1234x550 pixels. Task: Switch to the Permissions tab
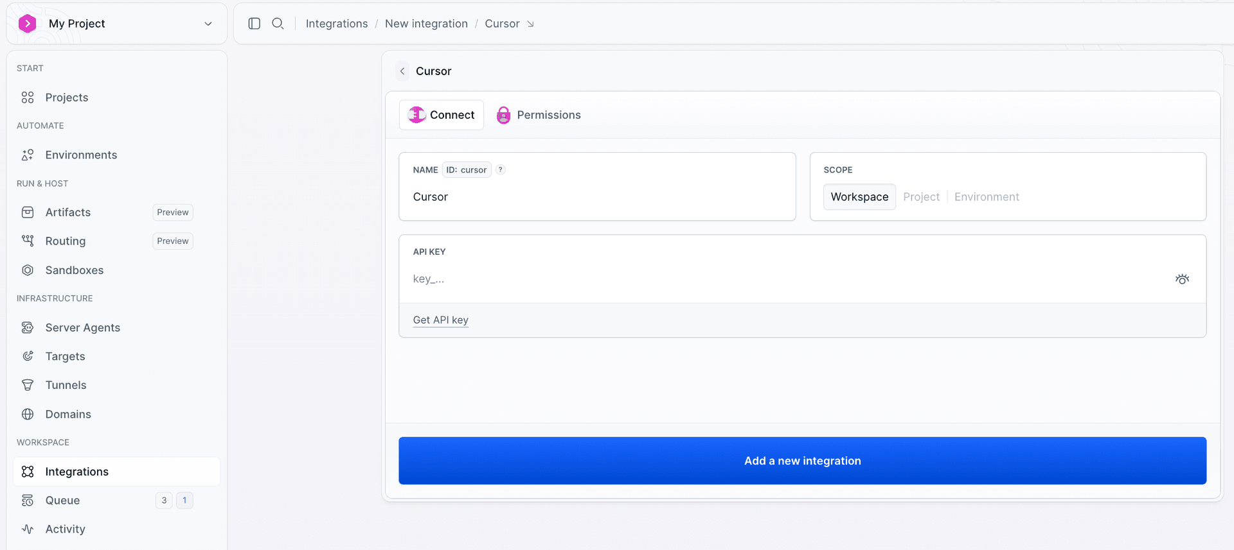point(539,115)
